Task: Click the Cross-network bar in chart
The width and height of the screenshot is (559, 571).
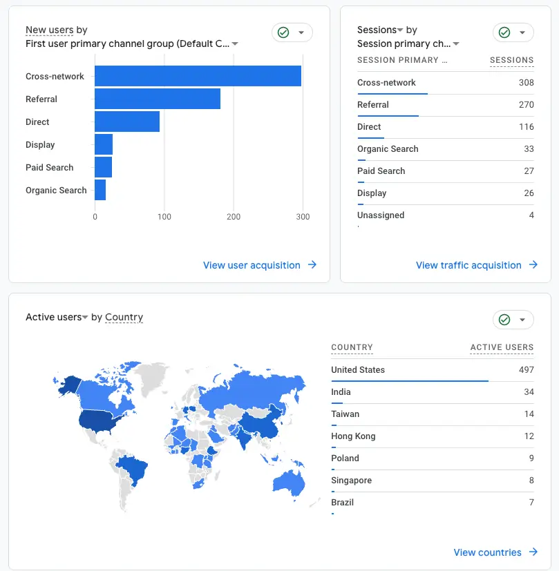Action: [x=198, y=76]
